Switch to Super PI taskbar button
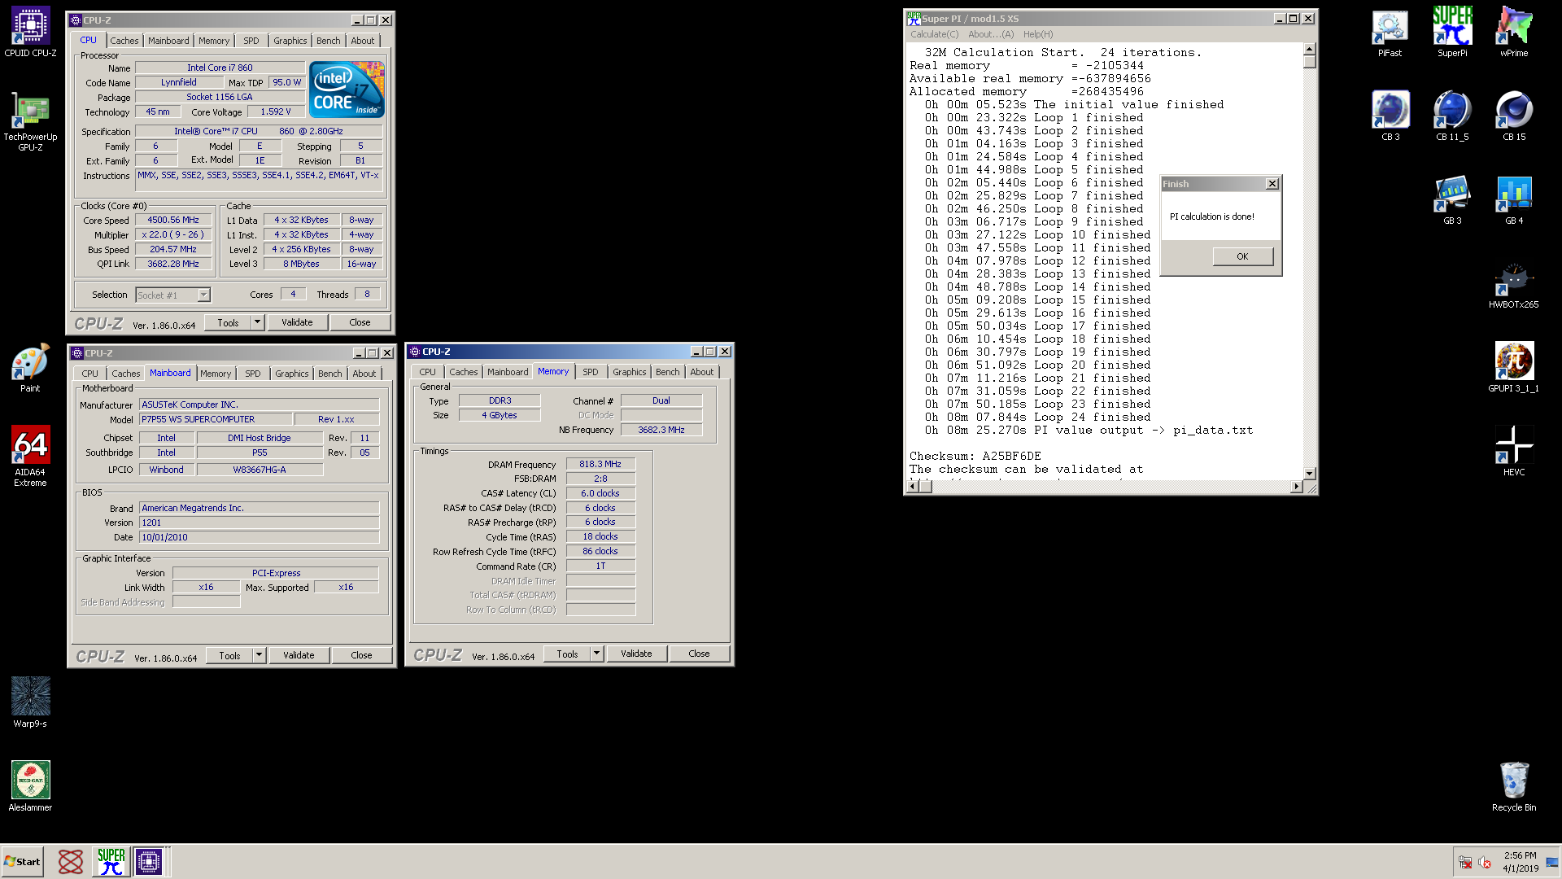 click(111, 862)
